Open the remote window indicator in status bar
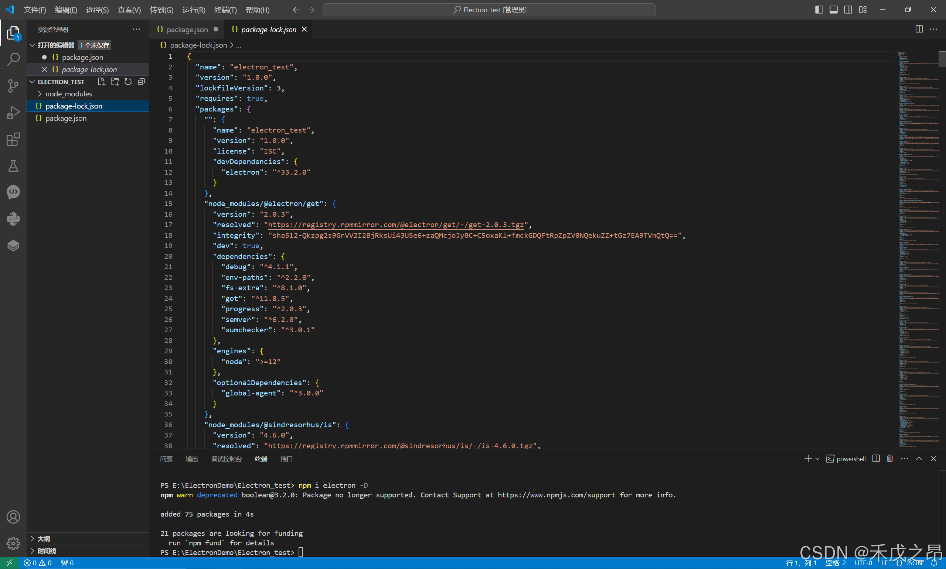This screenshot has width=946, height=569. (x=10, y=563)
